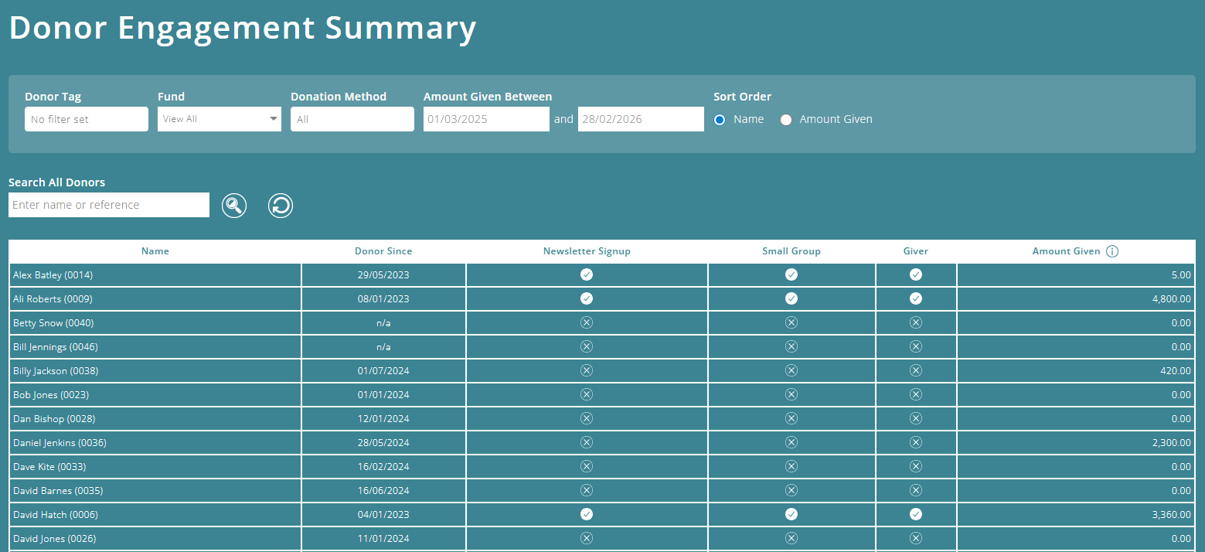Screen dimensions: 1205x552
Task: Open the Donor Tag filter field
Action: 86,118
